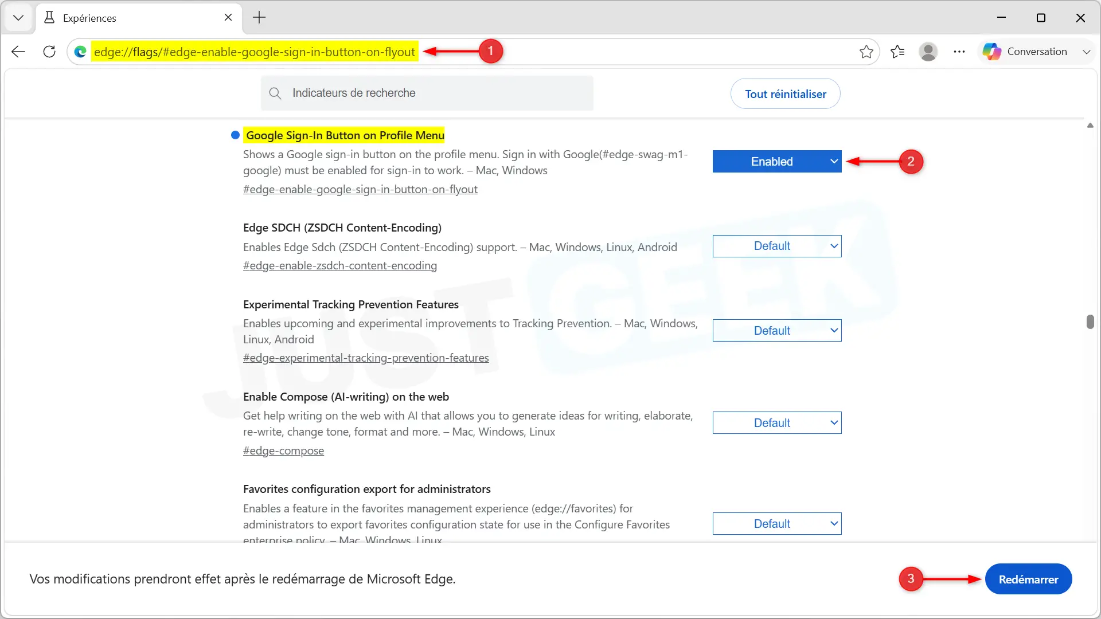The image size is (1101, 619).
Task: Click the Redémarrer button
Action: (x=1028, y=579)
